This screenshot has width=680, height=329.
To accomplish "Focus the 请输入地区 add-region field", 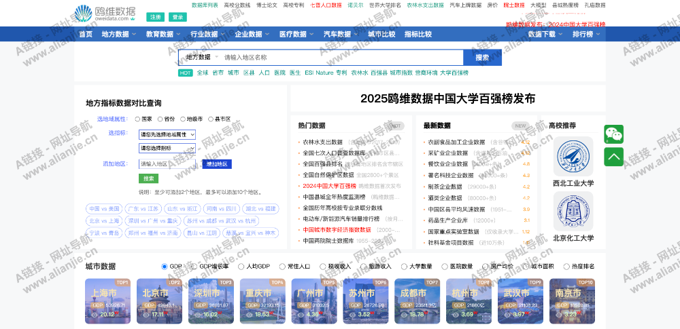I will (167, 164).
